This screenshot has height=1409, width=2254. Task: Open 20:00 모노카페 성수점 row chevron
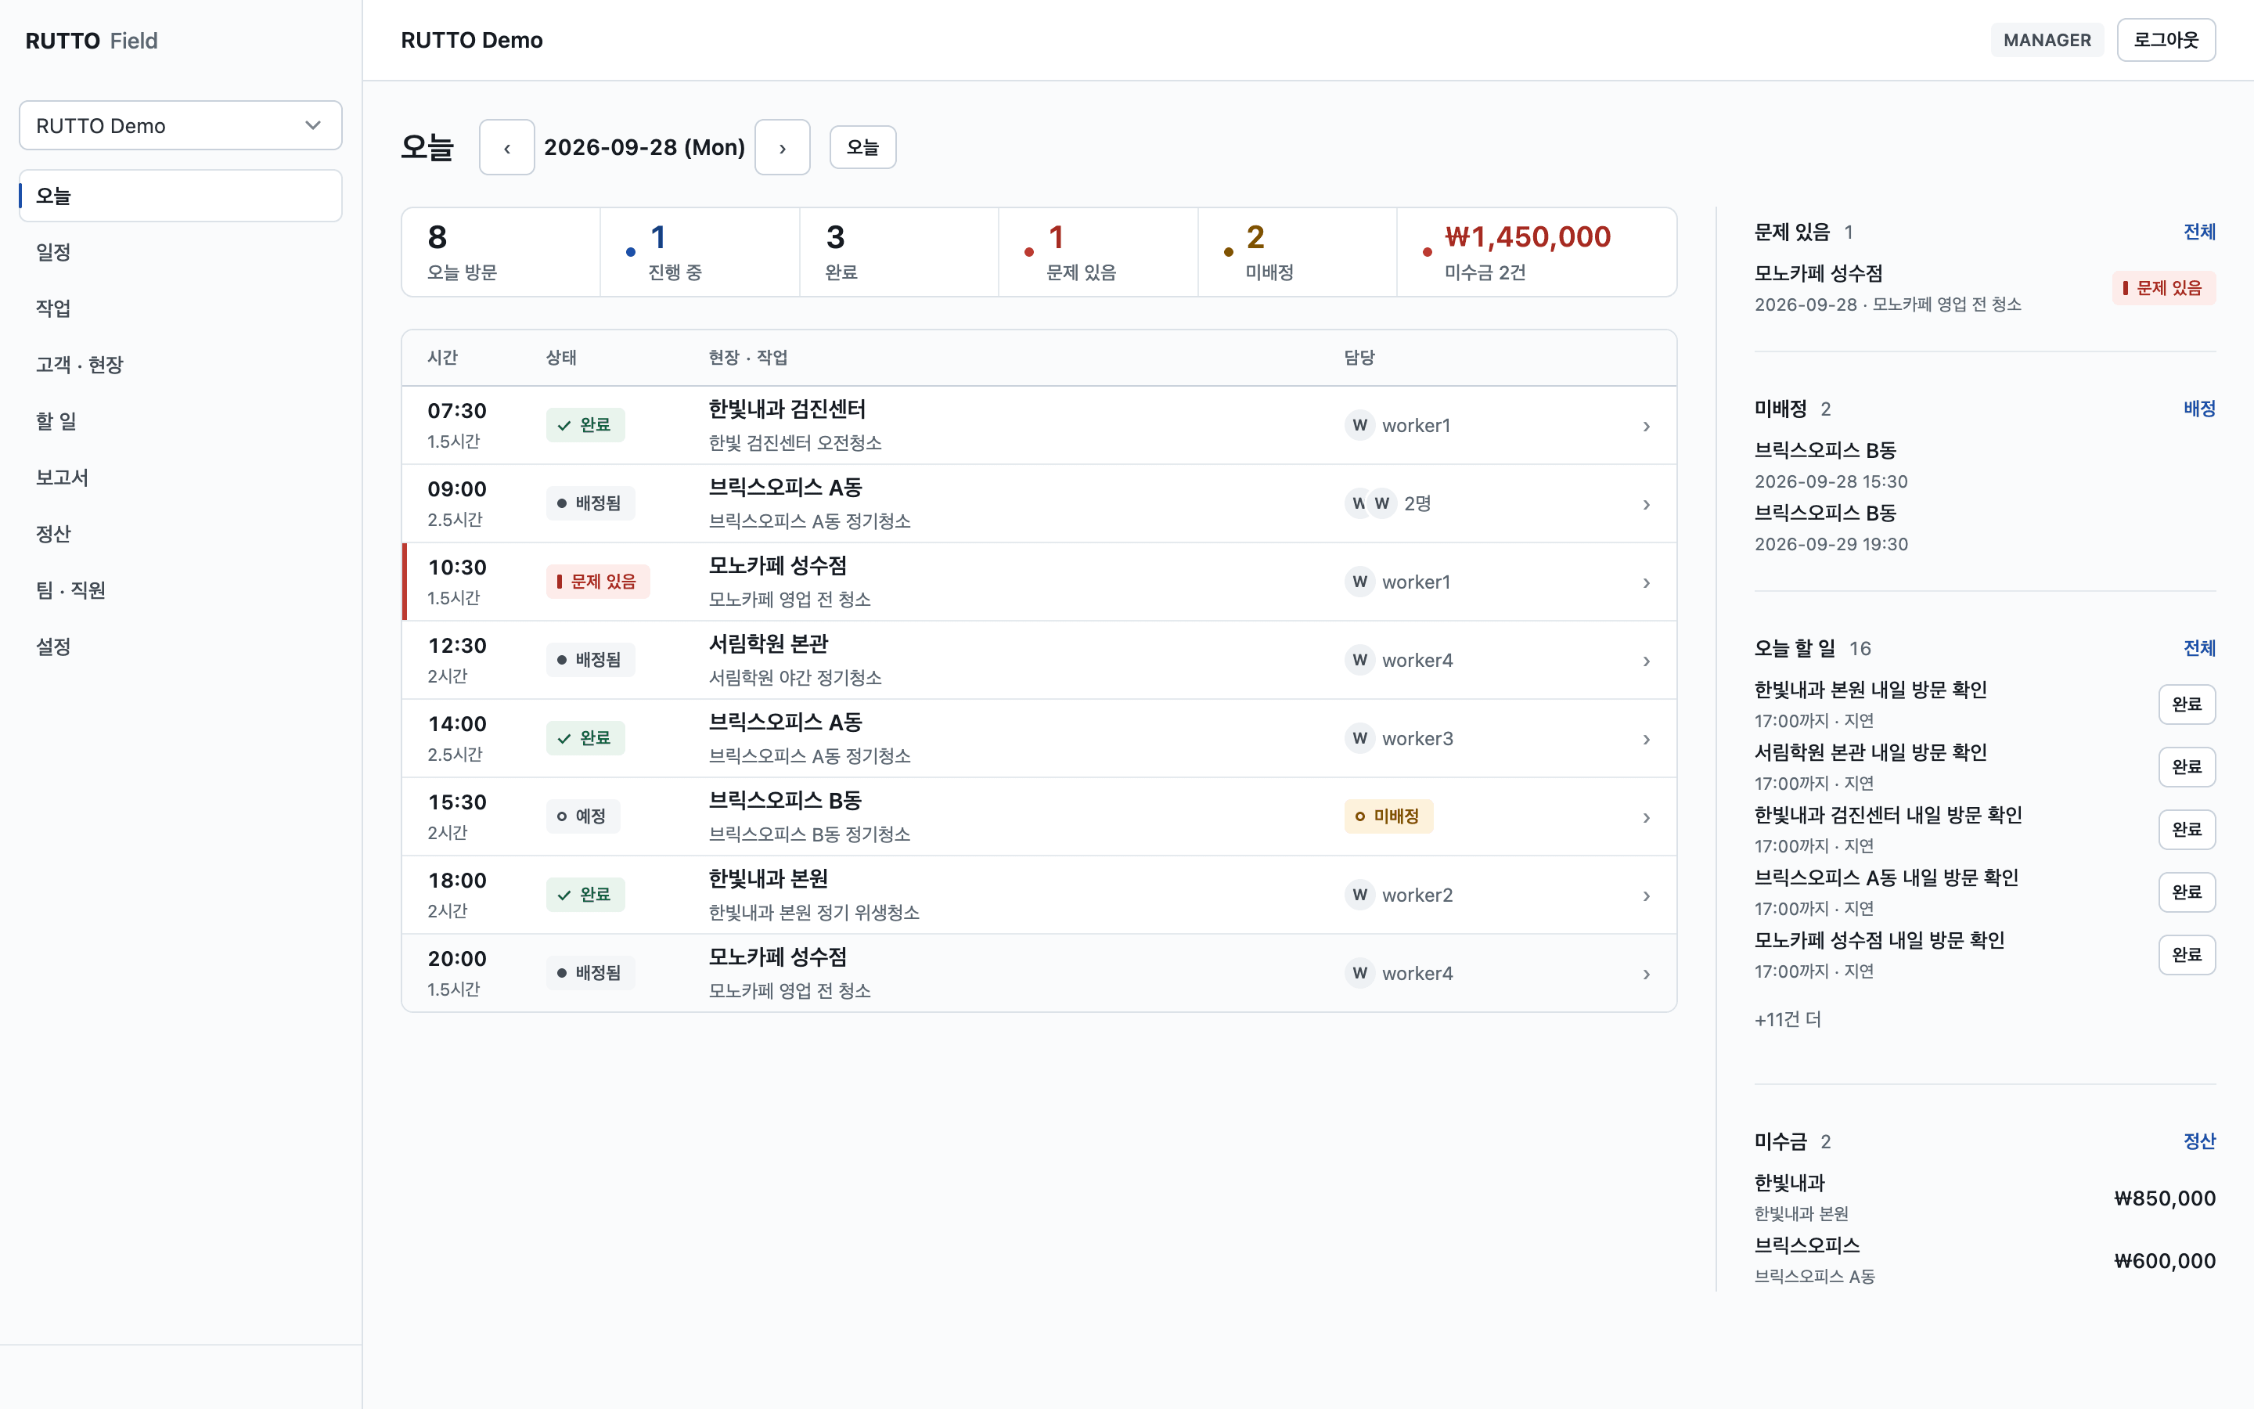(x=1646, y=974)
